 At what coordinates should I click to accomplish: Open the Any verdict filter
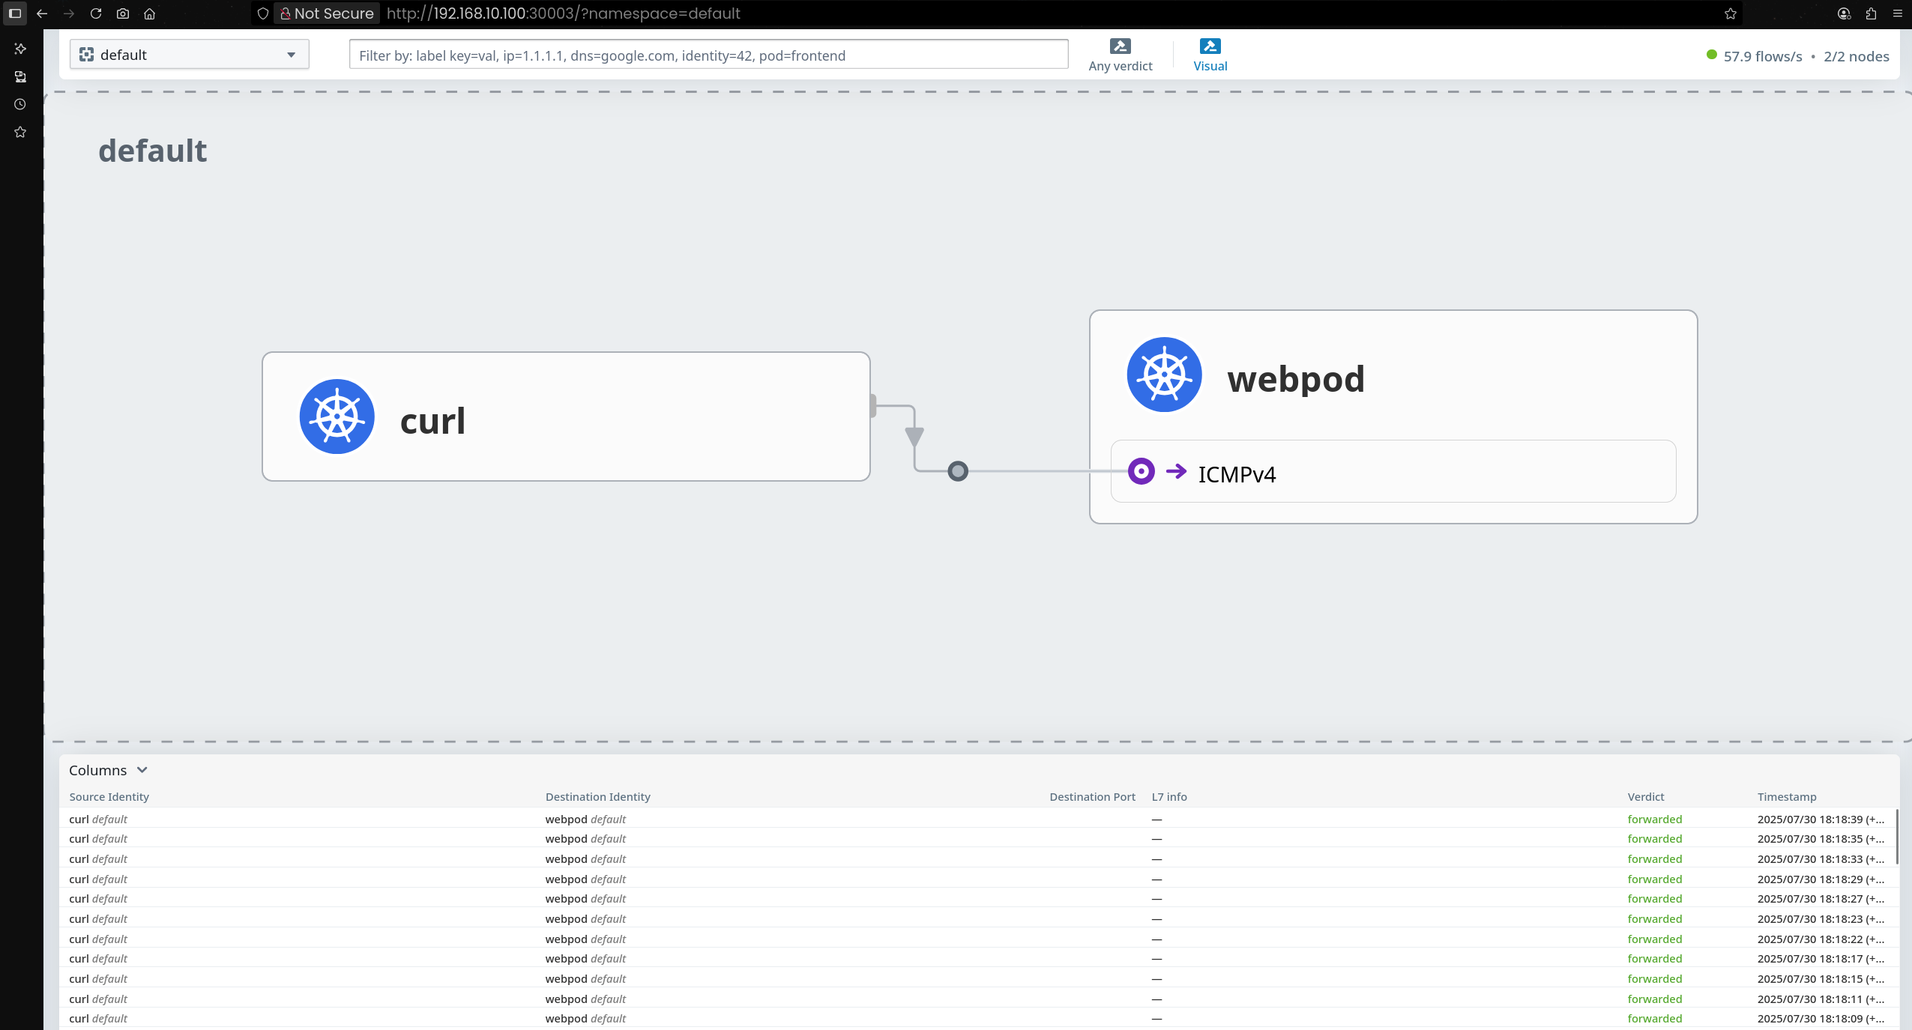coord(1121,55)
